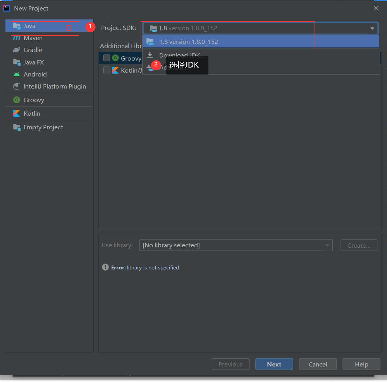Choose the Empty Project icon
The image size is (387, 382).
point(17,127)
